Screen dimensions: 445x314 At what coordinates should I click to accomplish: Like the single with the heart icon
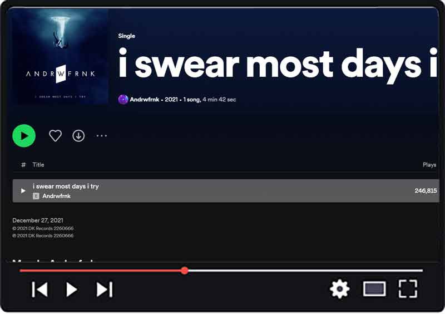coord(55,135)
